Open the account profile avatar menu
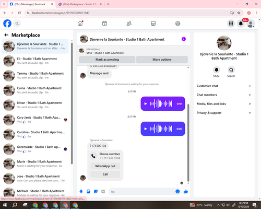This screenshot has height=209, width=261. pos(251,24)
